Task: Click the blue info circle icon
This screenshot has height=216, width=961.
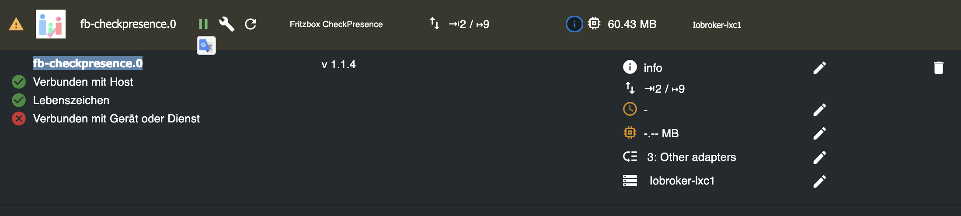Action: pos(574,24)
